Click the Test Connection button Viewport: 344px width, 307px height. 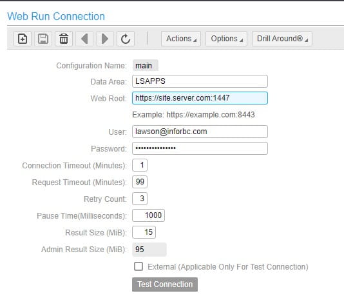pyautogui.click(x=165, y=284)
